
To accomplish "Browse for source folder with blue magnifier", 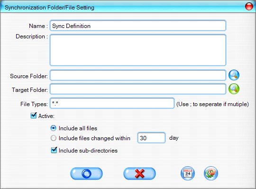I will click(x=234, y=75).
